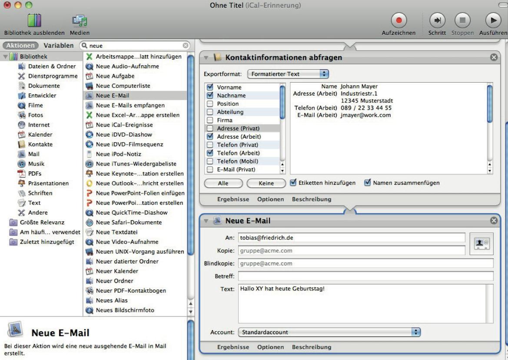Select the Neue Audio-Aufnahme action icon
The width and height of the screenshot is (508, 360).
(x=90, y=67)
